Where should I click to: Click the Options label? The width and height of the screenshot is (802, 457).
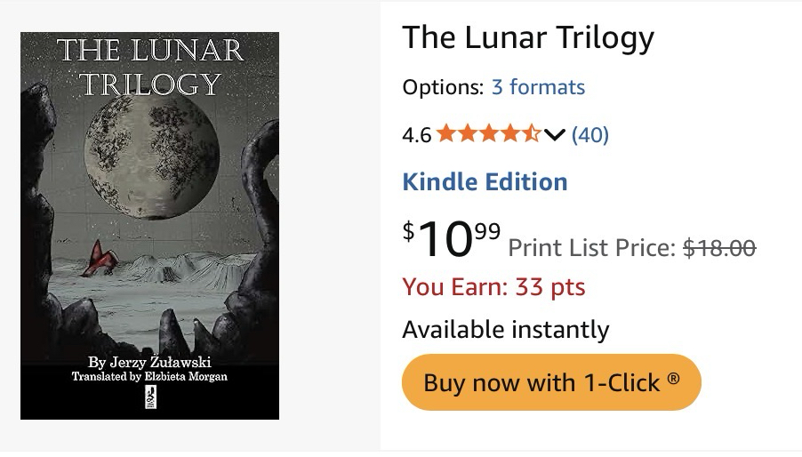(x=442, y=87)
